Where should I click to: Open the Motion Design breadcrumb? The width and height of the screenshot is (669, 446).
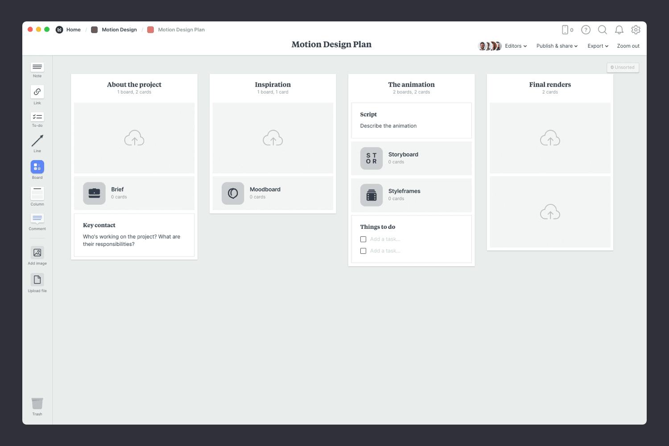pyautogui.click(x=119, y=29)
